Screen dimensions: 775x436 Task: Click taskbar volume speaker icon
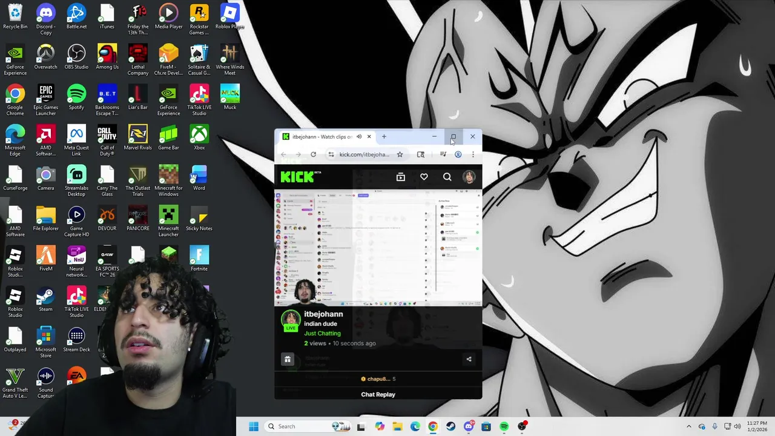pos(737,426)
